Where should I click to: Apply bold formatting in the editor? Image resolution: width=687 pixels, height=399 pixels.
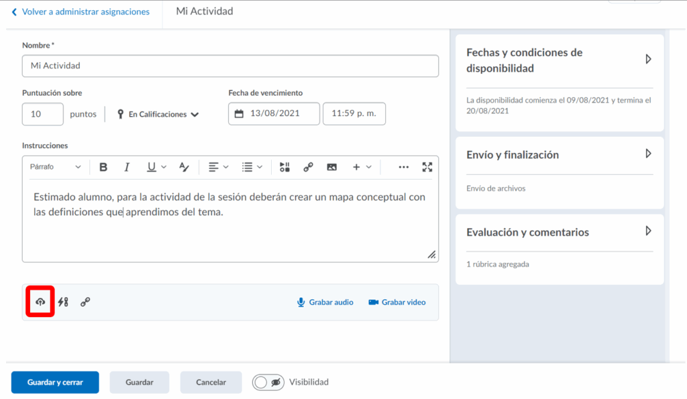(x=103, y=167)
